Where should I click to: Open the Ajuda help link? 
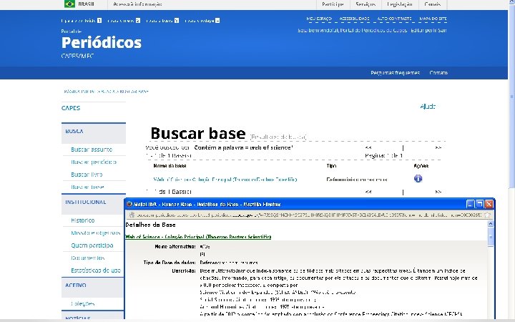tap(428, 106)
